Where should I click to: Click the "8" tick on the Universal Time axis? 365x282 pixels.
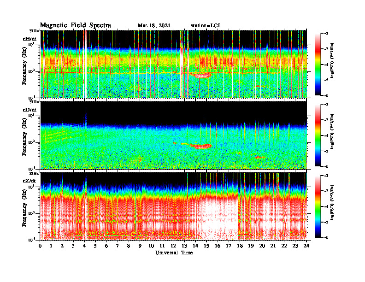click(x=129, y=246)
